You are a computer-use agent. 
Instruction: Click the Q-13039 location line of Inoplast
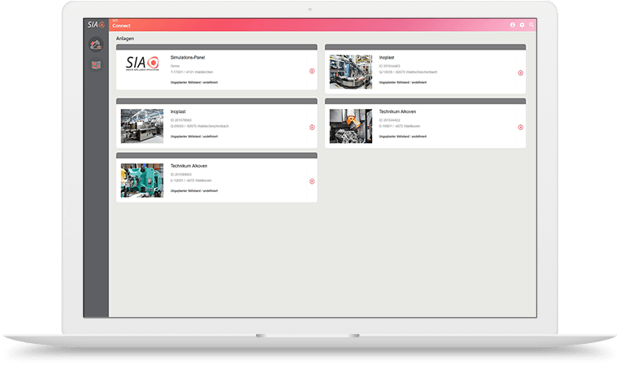[x=408, y=72]
